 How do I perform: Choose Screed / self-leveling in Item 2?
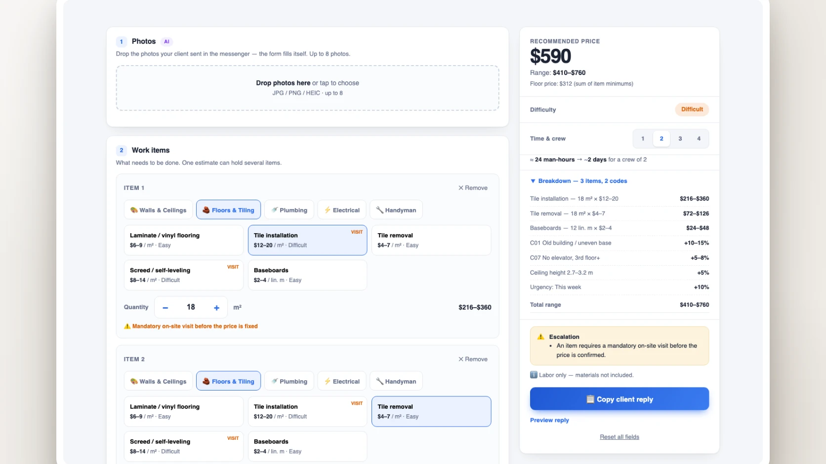click(x=183, y=446)
